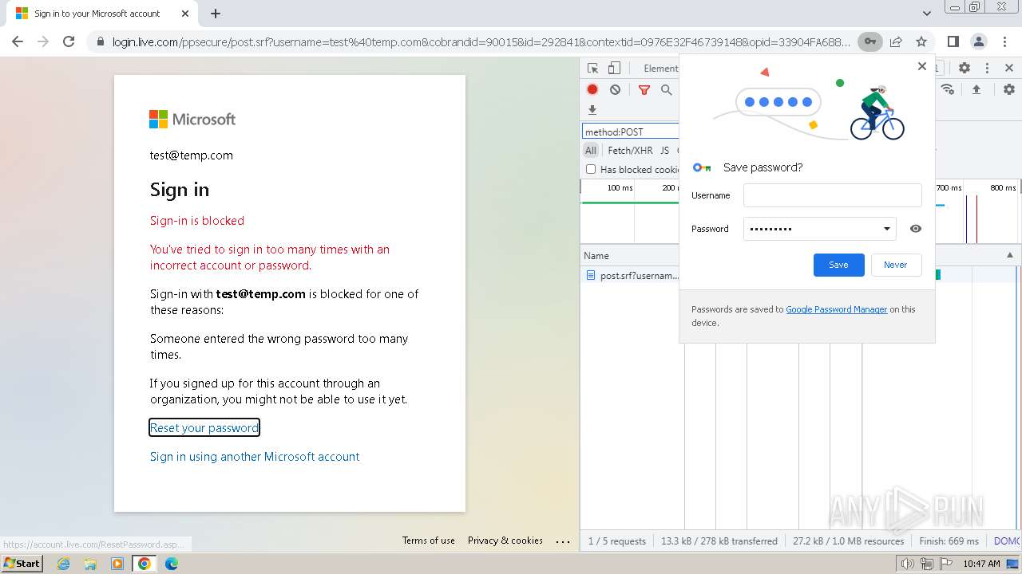Select the Fetch/XHR filter
This screenshot has height=574, width=1022.
[x=630, y=150]
